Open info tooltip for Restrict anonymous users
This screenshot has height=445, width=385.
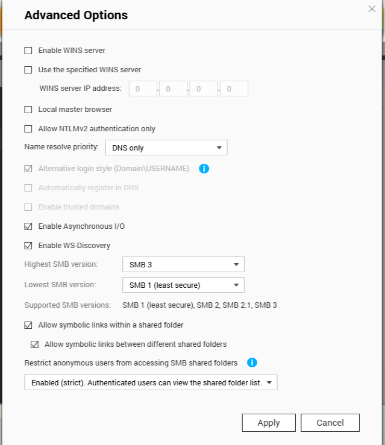[x=252, y=363]
